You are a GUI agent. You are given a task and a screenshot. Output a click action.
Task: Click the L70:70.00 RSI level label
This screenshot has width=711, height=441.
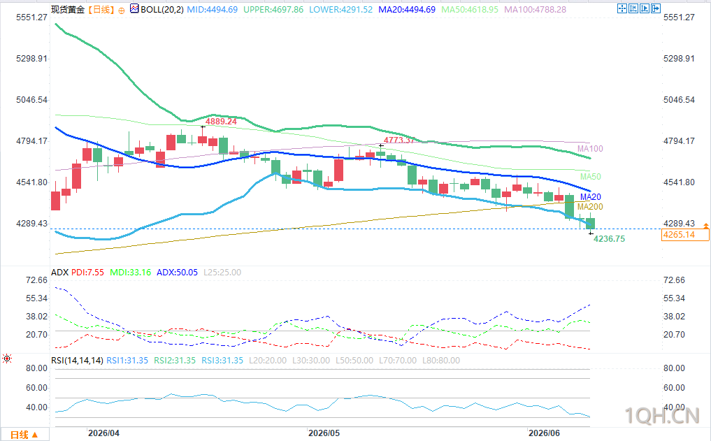398,361
